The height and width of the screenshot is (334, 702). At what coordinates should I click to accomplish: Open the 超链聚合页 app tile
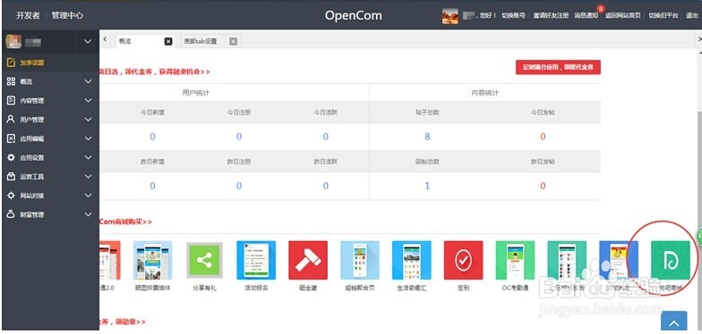[x=360, y=261]
